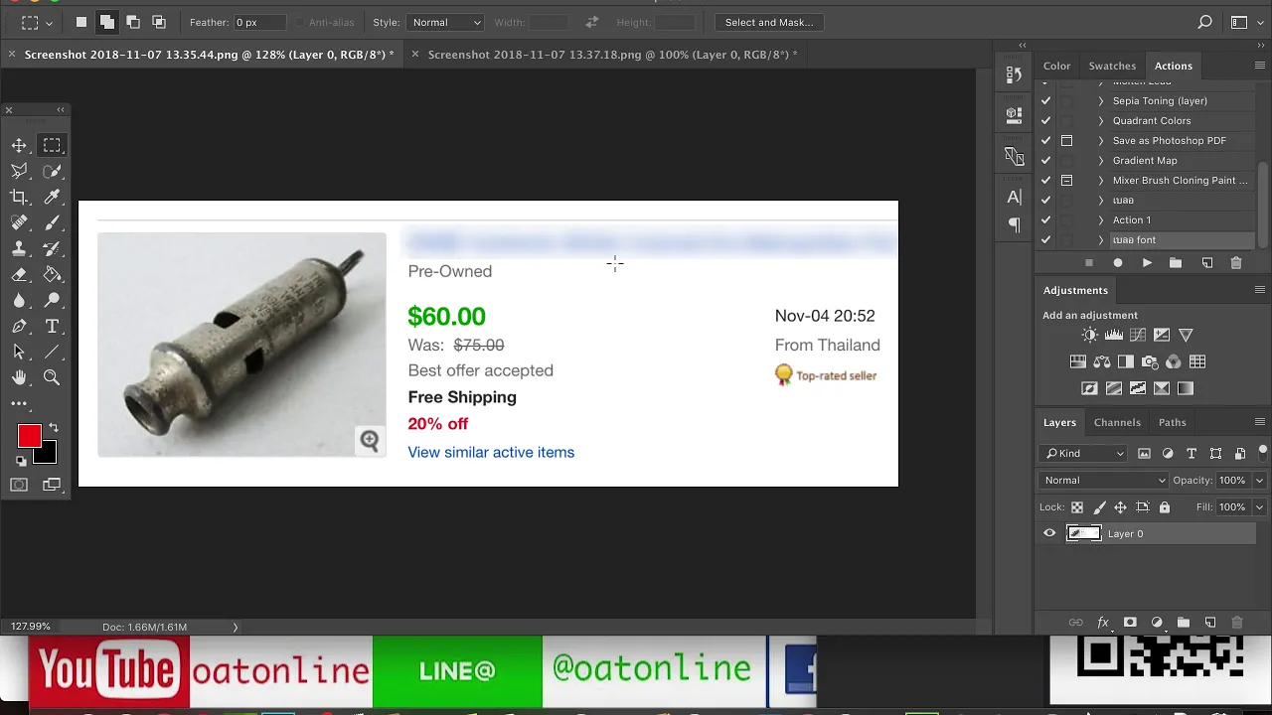
Task: Expand the Gradient Map action
Action: (x=1100, y=161)
